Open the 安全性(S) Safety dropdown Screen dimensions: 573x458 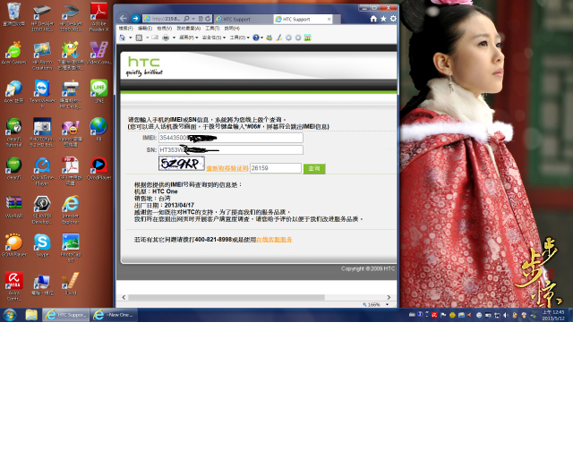coord(214,38)
